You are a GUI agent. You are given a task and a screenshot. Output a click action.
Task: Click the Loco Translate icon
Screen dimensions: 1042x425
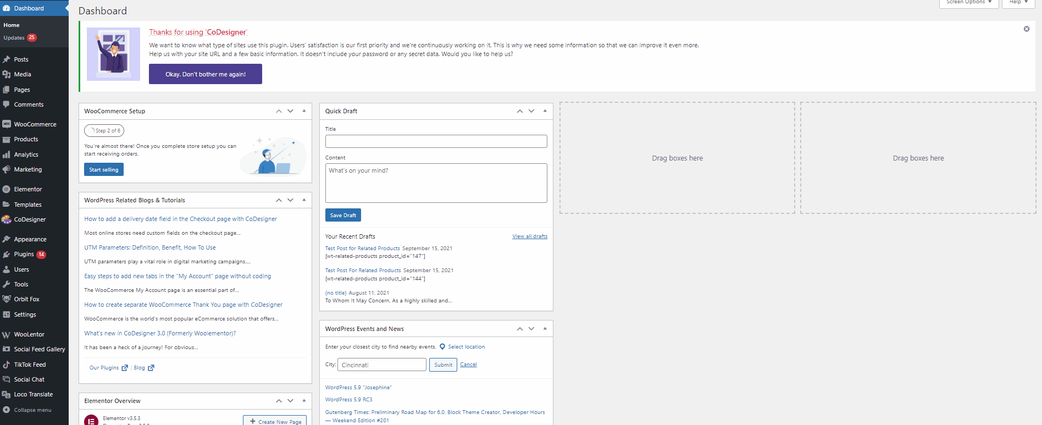[x=7, y=394]
